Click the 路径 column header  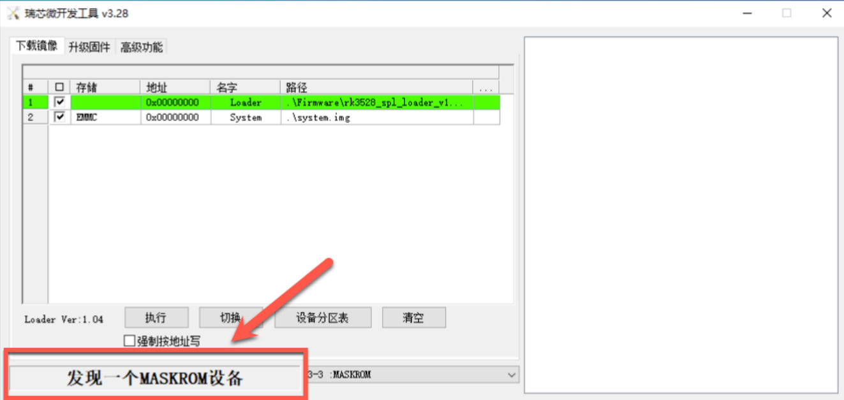pyautogui.click(x=376, y=87)
